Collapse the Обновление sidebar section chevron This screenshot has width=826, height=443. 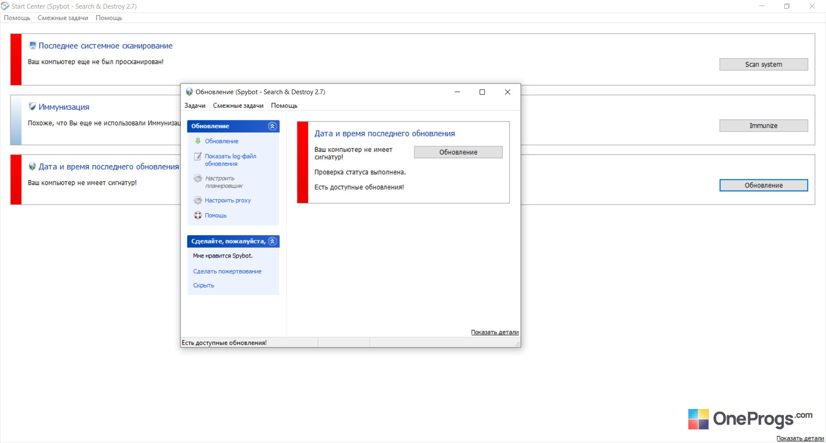click(272, 126)
